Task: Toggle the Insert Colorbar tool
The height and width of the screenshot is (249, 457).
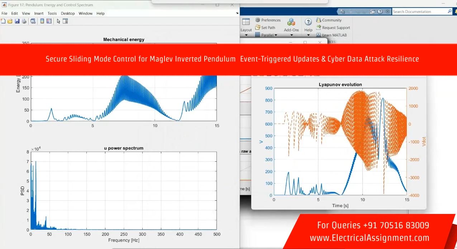Action: [42, 21]
